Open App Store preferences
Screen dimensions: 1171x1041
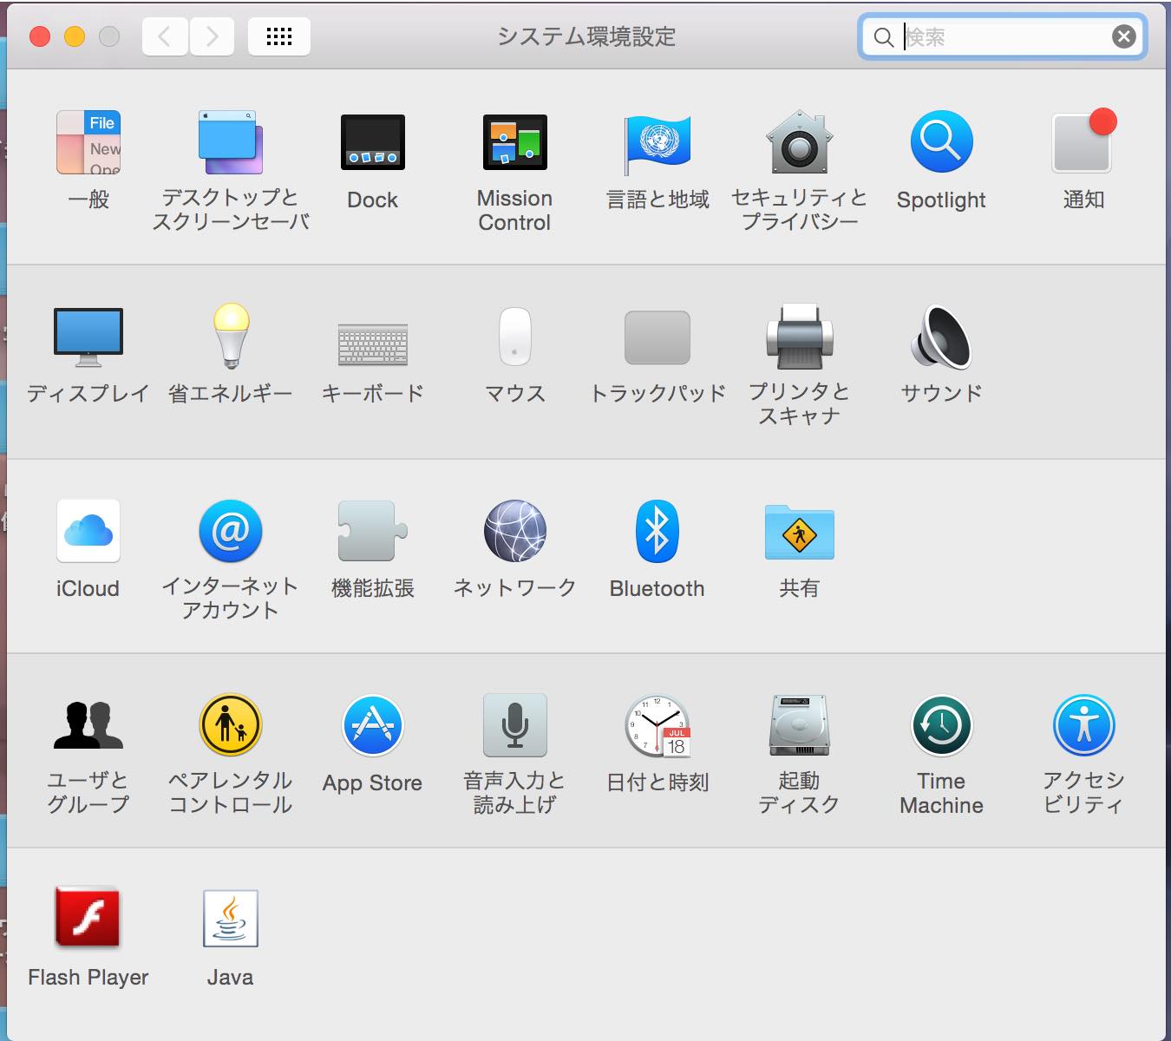[x=373, y=725]
